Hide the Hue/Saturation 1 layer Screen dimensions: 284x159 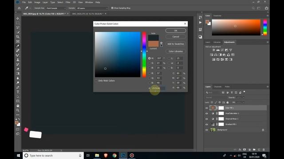click(207, 114)
